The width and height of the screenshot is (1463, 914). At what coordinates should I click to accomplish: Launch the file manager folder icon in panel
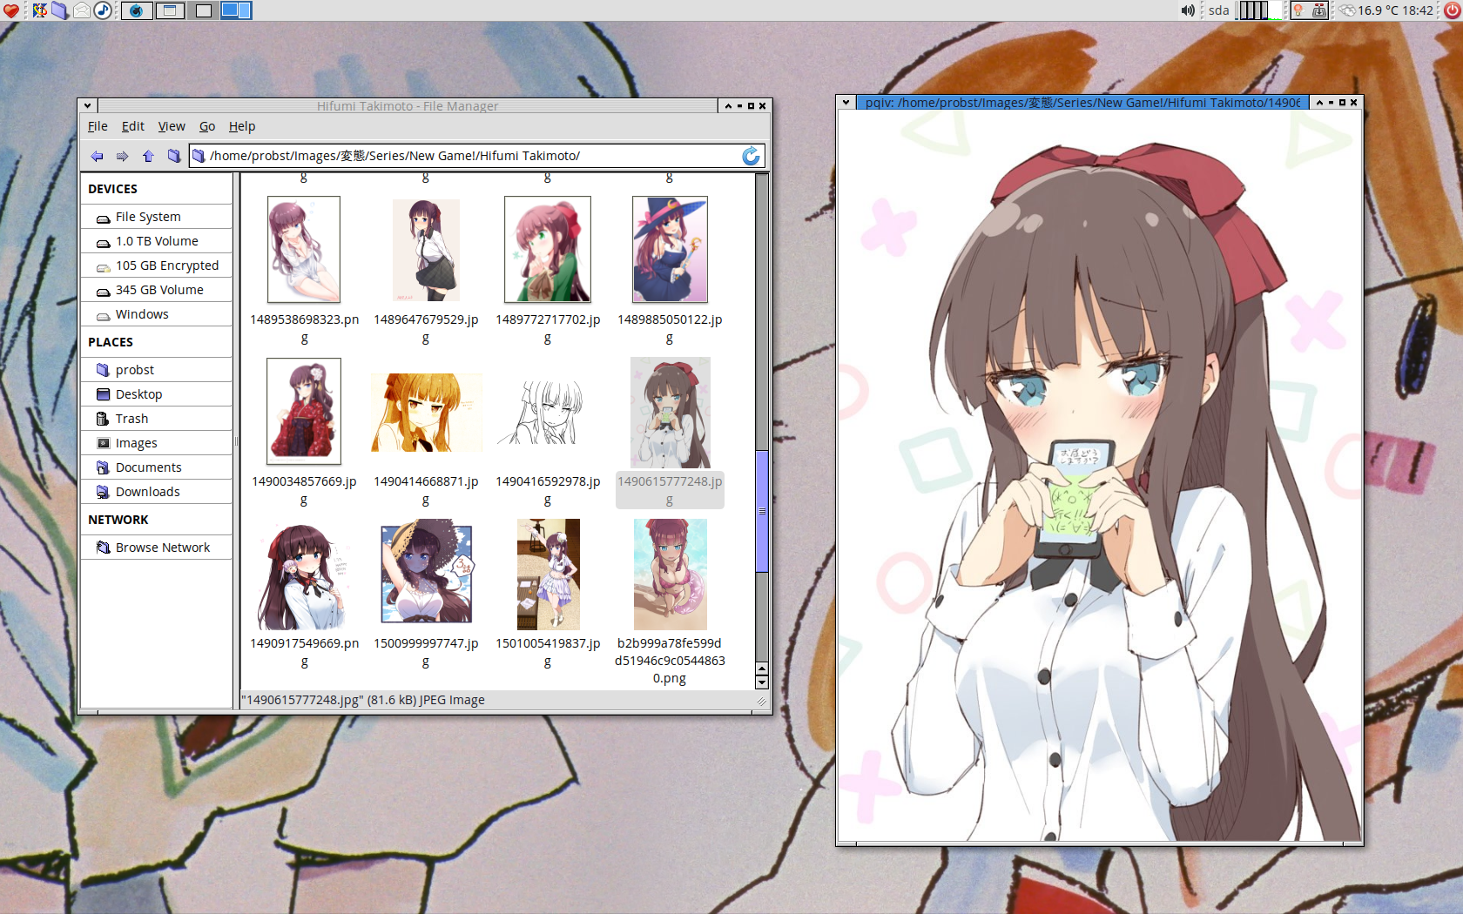pos(59,10)
